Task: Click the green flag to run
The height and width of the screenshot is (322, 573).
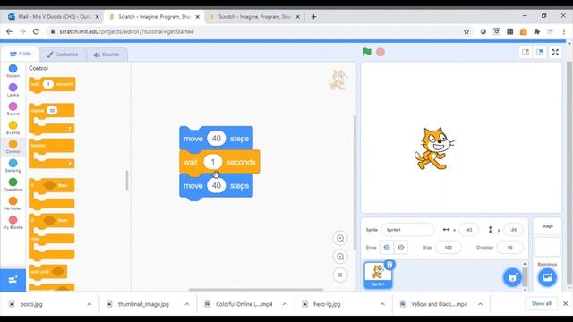Action: tap(367, 52)
